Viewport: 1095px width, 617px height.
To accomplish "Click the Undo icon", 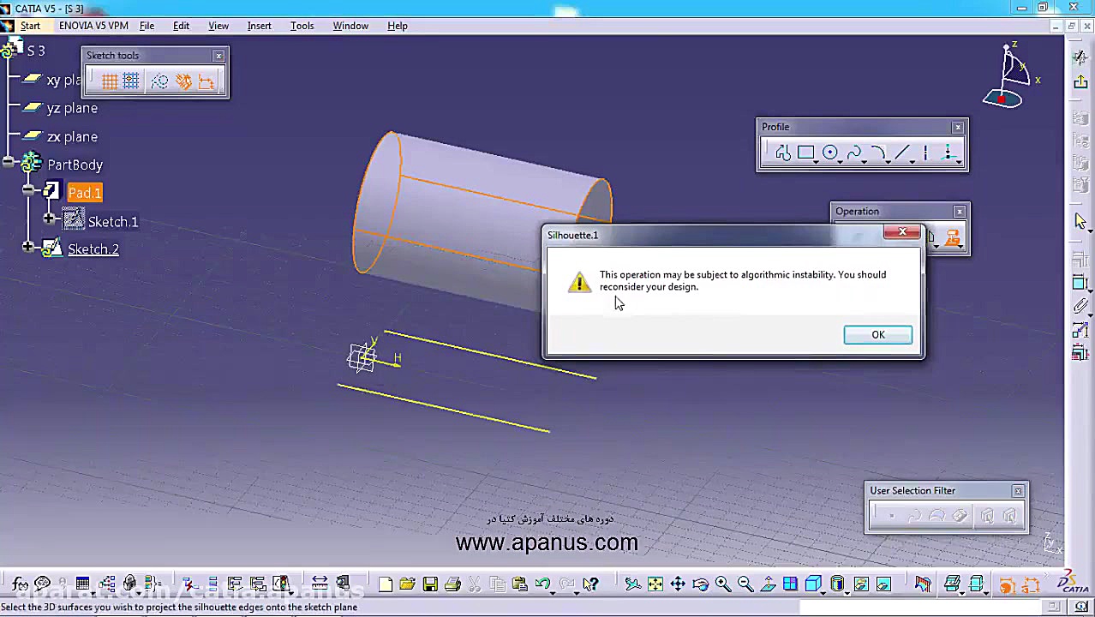I will [542, 584].
